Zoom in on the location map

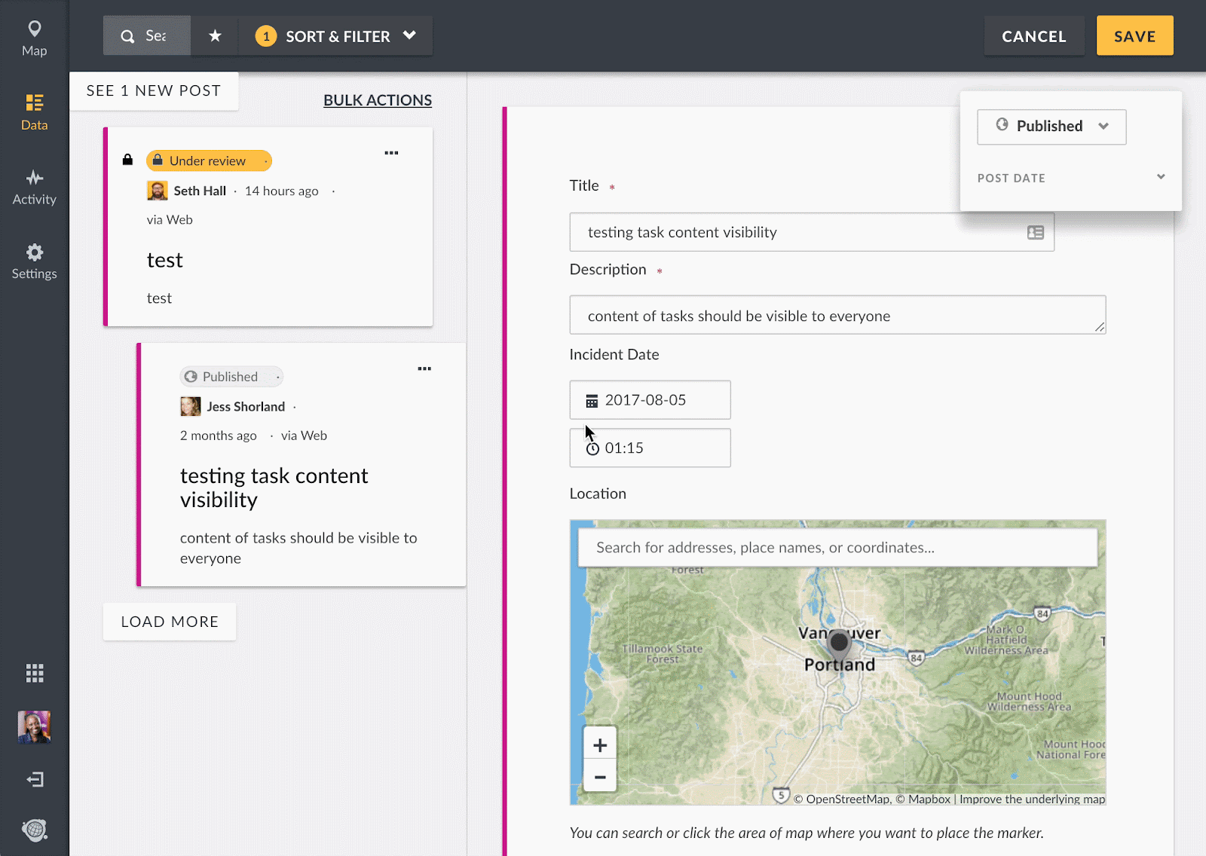(x=600, y=744)
